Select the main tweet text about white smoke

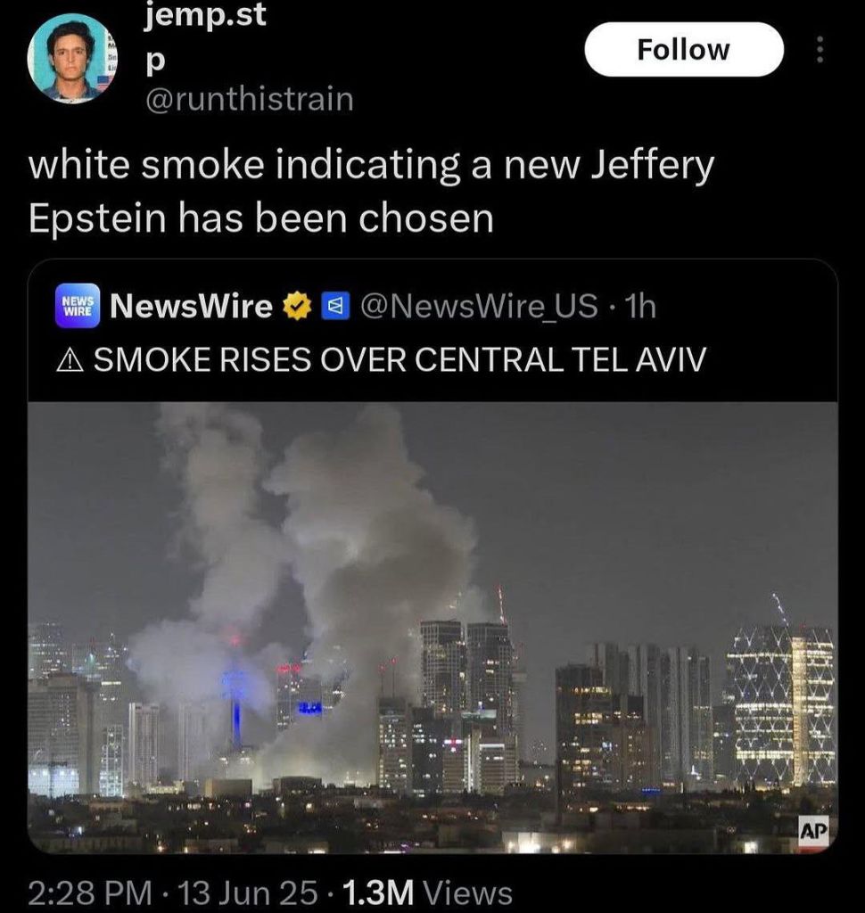pyautogui.click(x=371, y=191)
